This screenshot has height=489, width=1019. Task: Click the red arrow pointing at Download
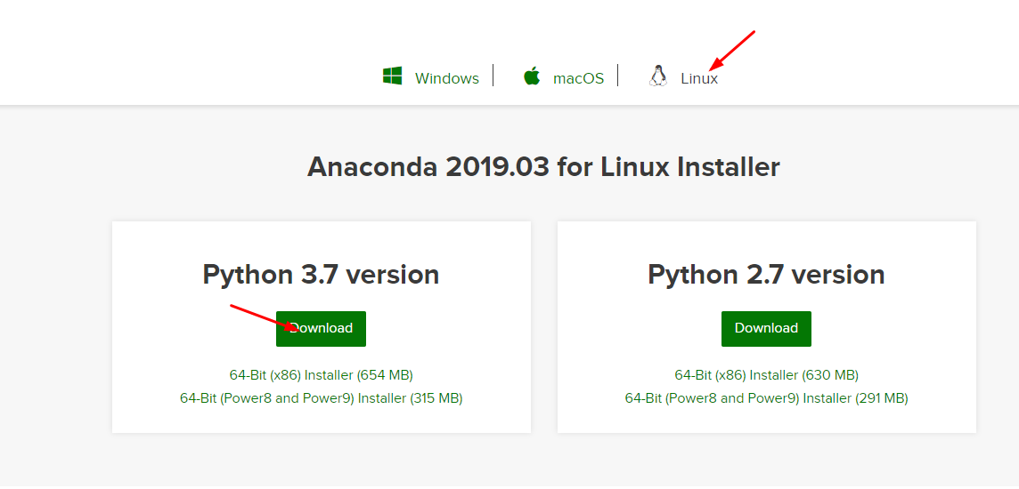pyautogui.click(x=265, y=317)
